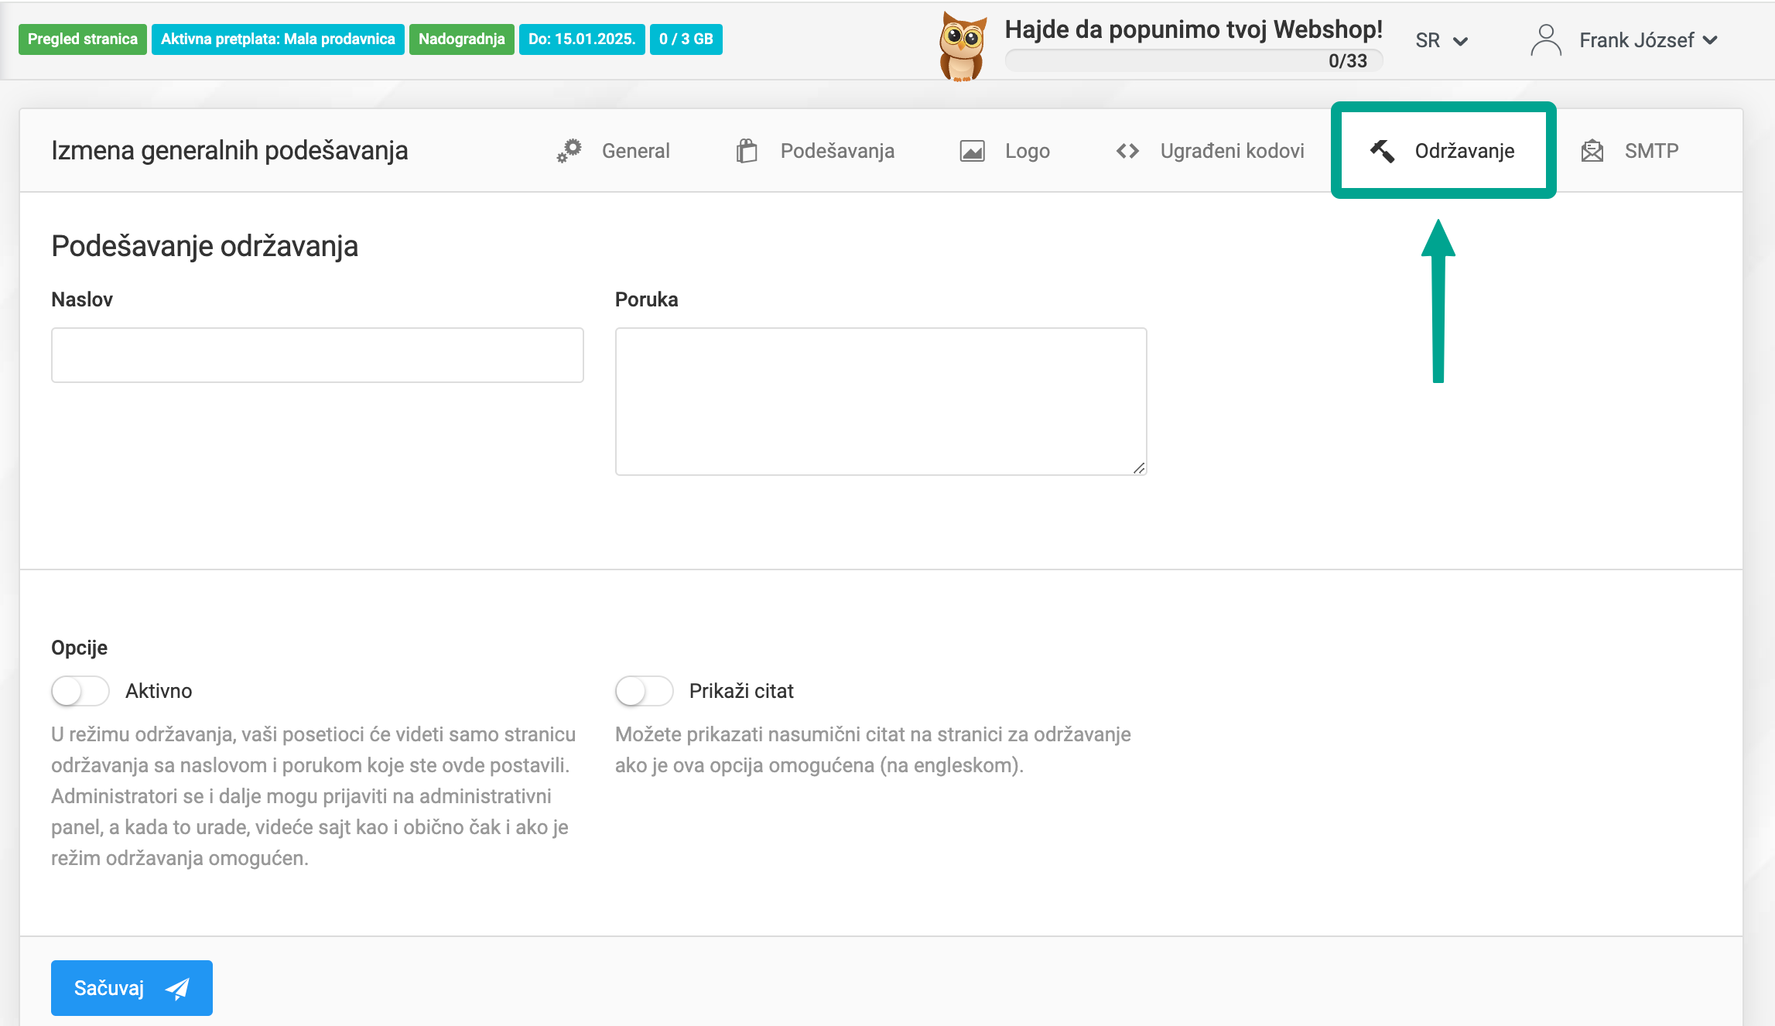This screenshot has height=1026, width=1775.
Task: Click the image icon beside Logo
Action: click(x=972, y=151)
